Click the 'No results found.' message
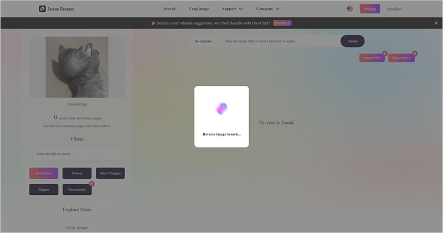443x233 pixels. (x=277, y=122)
